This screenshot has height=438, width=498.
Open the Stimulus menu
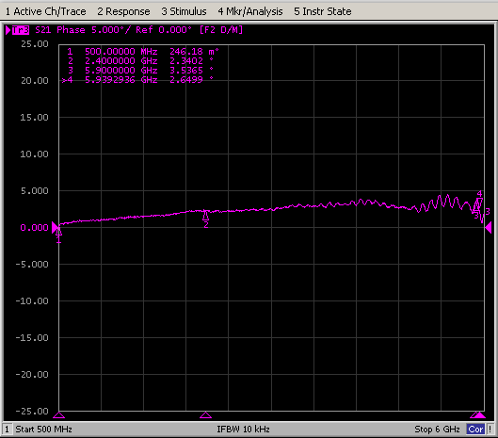click(x=184, y=11)
